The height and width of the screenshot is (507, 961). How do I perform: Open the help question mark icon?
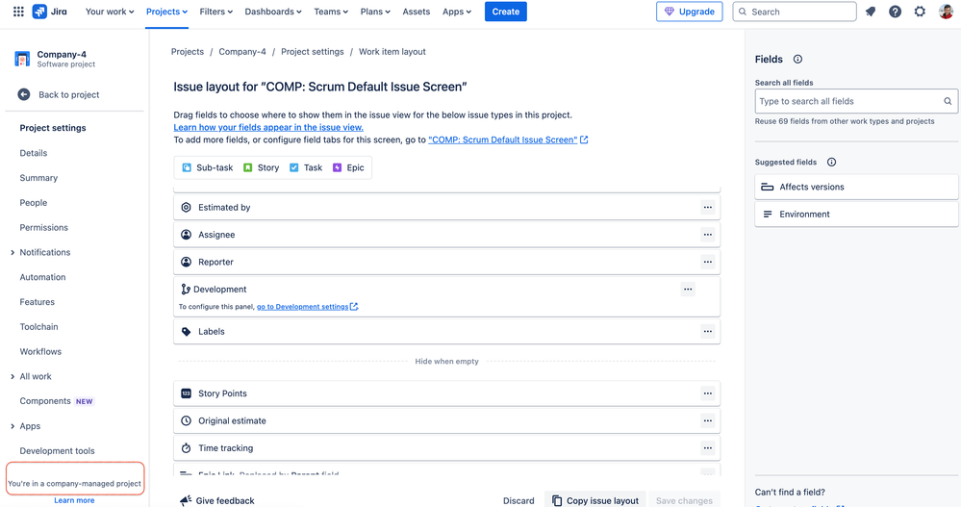coord(895,12)
